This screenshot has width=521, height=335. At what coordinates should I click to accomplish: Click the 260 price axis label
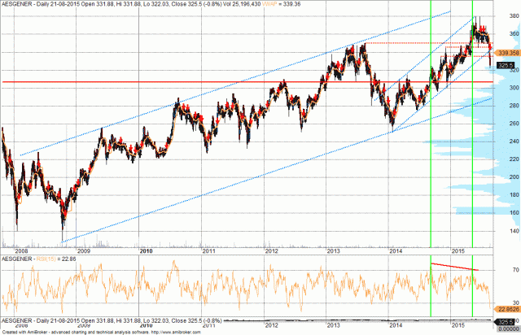click(x=514, y=123)
